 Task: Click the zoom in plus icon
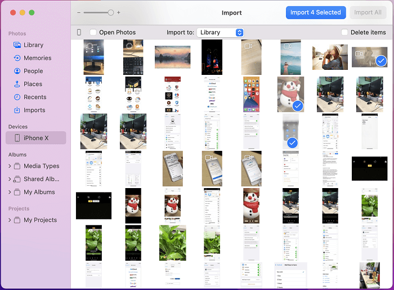coord(119,12)
